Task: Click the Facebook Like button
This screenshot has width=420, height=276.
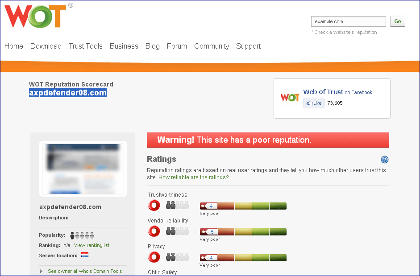Action: coord(314,103)
